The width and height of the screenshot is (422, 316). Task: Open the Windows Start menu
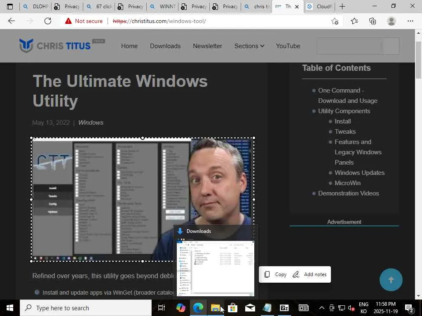click(x=10, y=308)
